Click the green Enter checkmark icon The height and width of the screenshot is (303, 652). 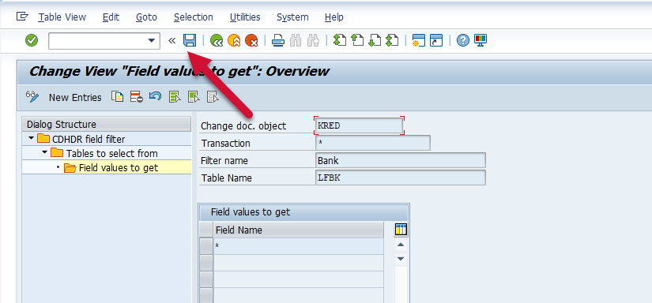[x=32, y=40]
